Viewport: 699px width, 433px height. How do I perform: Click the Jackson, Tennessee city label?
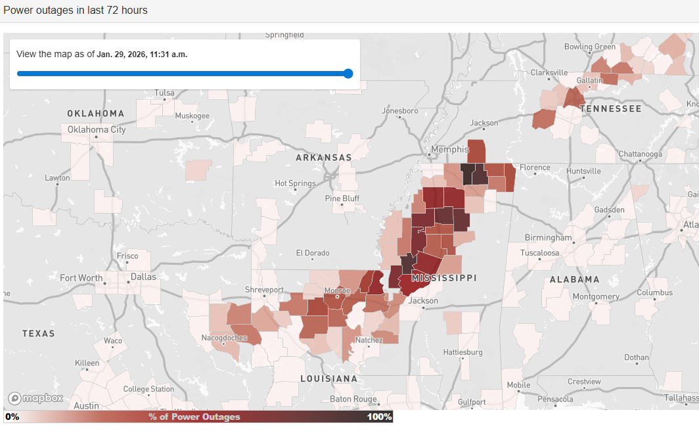coord(484,123)
